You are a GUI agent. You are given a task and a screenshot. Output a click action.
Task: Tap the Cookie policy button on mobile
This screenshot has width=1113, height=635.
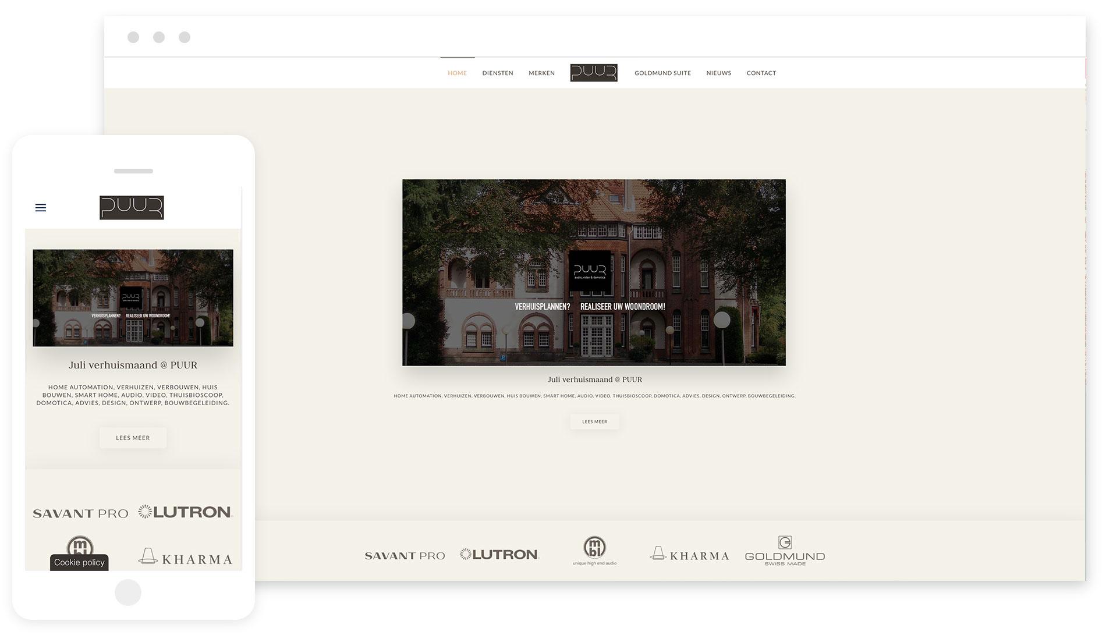(79, 562)
